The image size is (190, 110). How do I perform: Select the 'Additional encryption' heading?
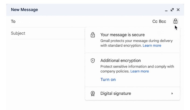(x=121, y=61)
